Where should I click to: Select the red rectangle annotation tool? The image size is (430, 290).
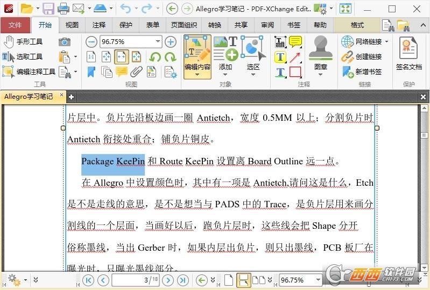(295, 72)
